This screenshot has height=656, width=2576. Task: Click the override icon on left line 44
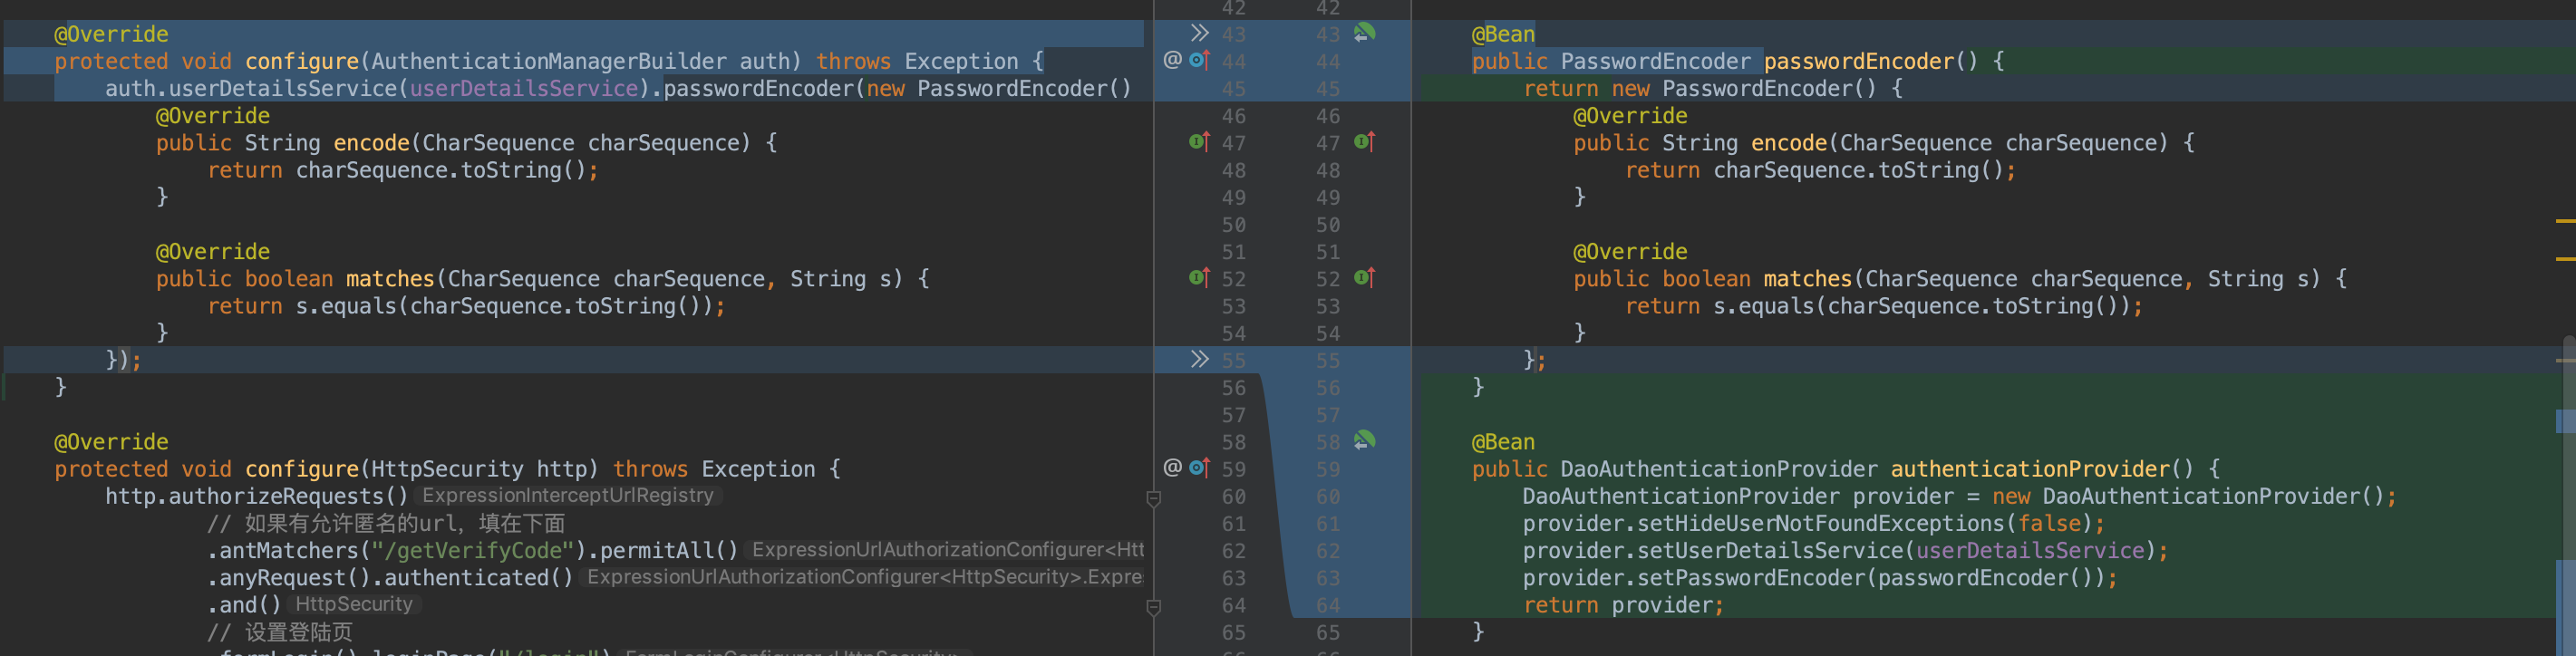tap(1200, 61)
